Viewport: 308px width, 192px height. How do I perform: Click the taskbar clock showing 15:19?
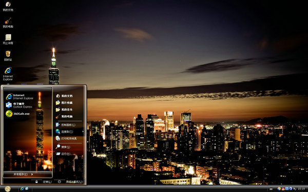coord(301,189)
